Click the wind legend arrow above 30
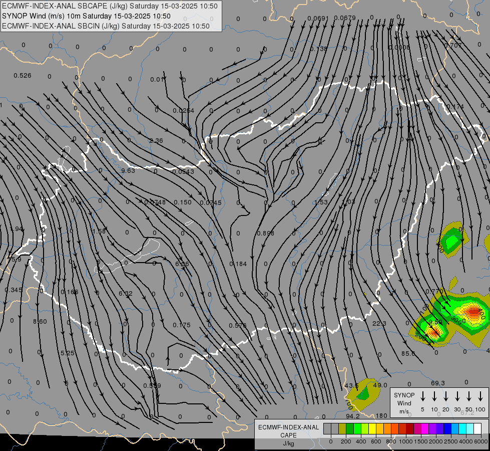 point(457,396)
